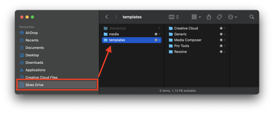Select the media folder
274x114 pixels.
pos(114,34)
